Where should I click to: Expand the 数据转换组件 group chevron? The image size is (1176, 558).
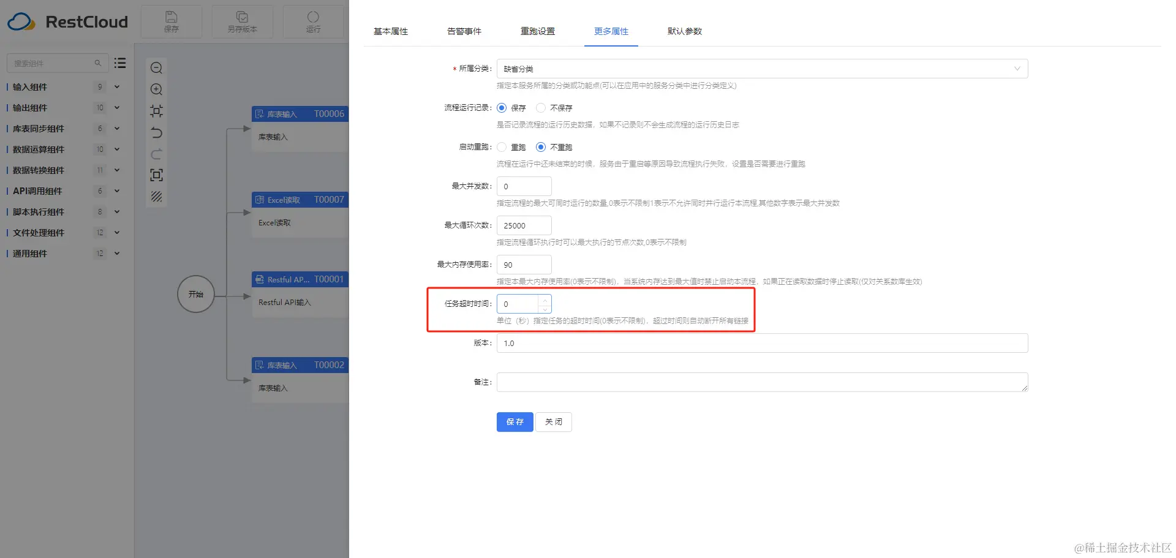tap(117, 170)
